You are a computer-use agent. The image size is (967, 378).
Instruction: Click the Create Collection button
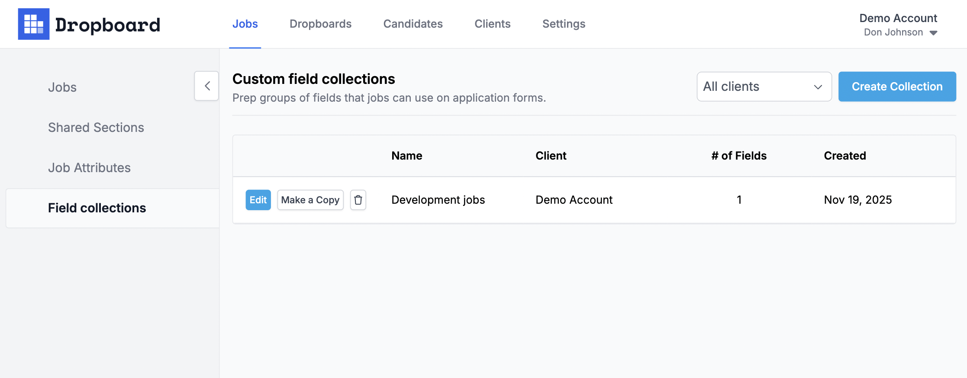897,86
